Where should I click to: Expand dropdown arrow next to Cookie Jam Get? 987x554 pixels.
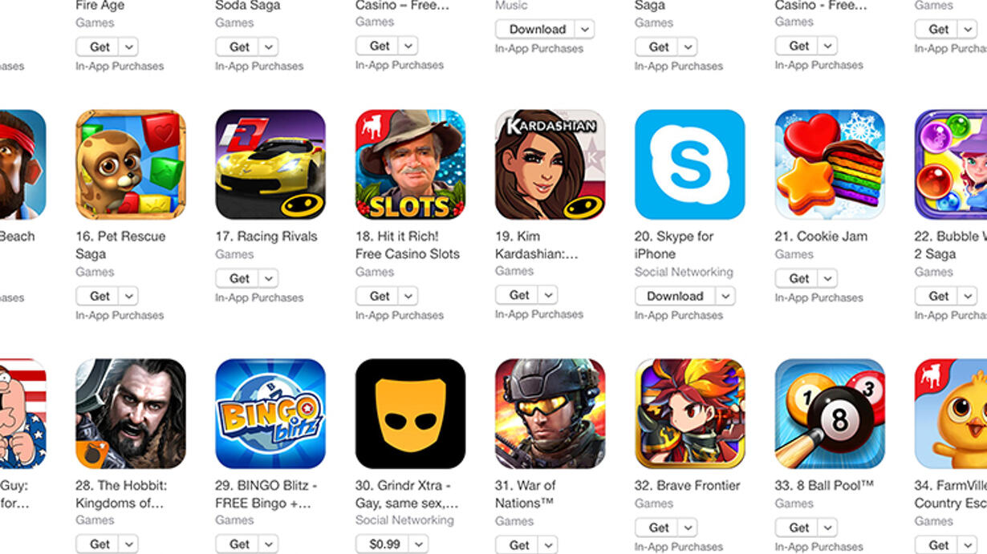point(829,278)
